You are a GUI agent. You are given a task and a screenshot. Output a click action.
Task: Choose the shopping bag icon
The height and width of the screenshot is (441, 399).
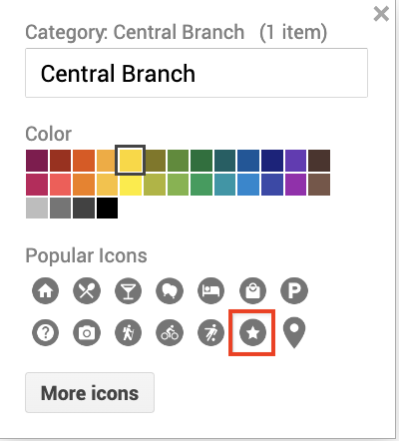point(252,290)
